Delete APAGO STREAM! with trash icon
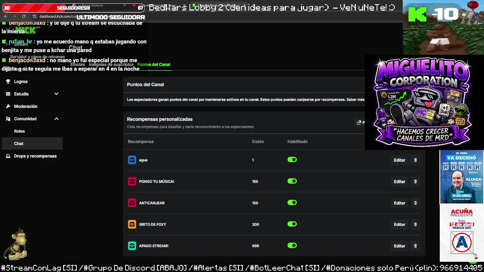The width and height of the screenshot is (484, 272). click(415, 246)
